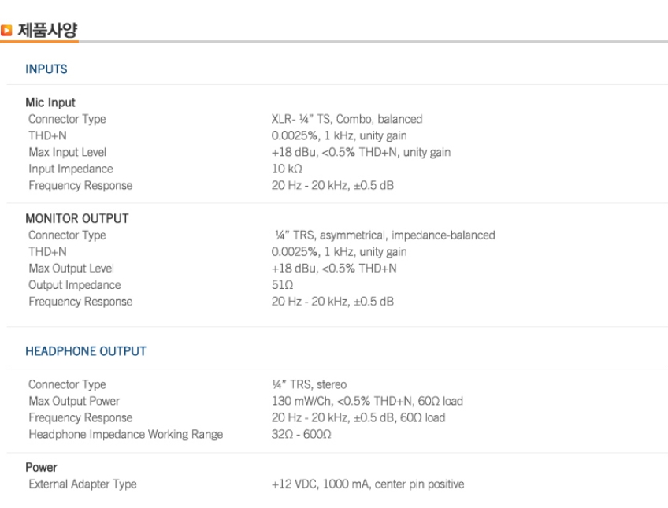This screenshot has height=508, width=668.
Task: Select the Power subheading
Action: coord(41,467)
